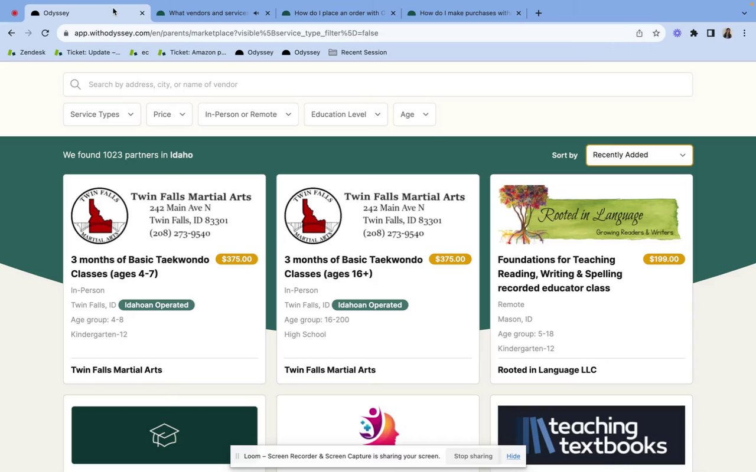Image resolution: width=756 pixels, height=472 pixels.
Task: Close the 'What vendors and services' tab
Action: [x=268, y=13]
